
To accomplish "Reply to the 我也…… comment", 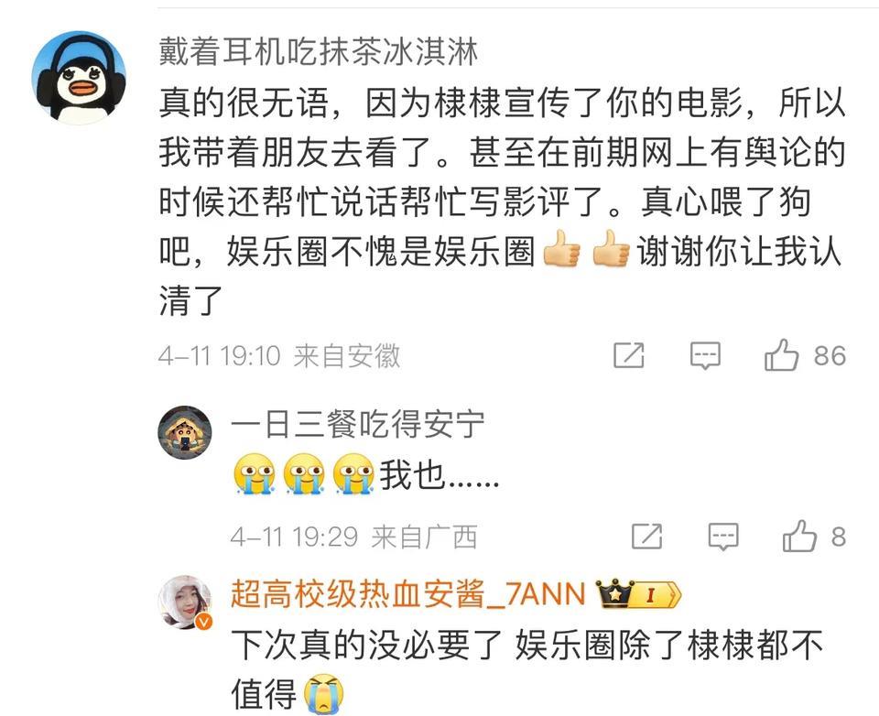I will (723, 537).
